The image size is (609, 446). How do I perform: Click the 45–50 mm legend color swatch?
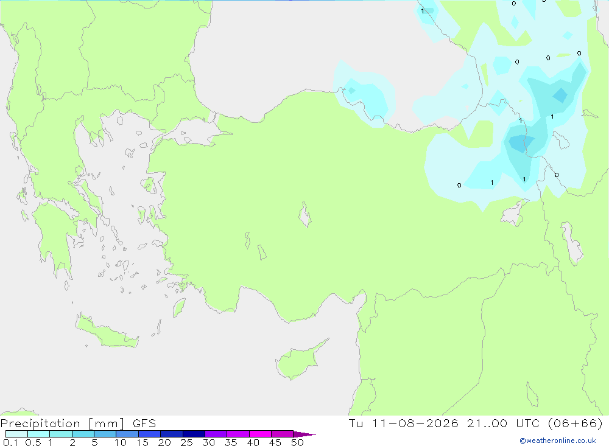point(283,434)
